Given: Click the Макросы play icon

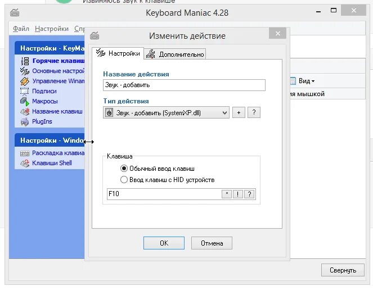Looking at the screenshot, I should pos(25,101).
